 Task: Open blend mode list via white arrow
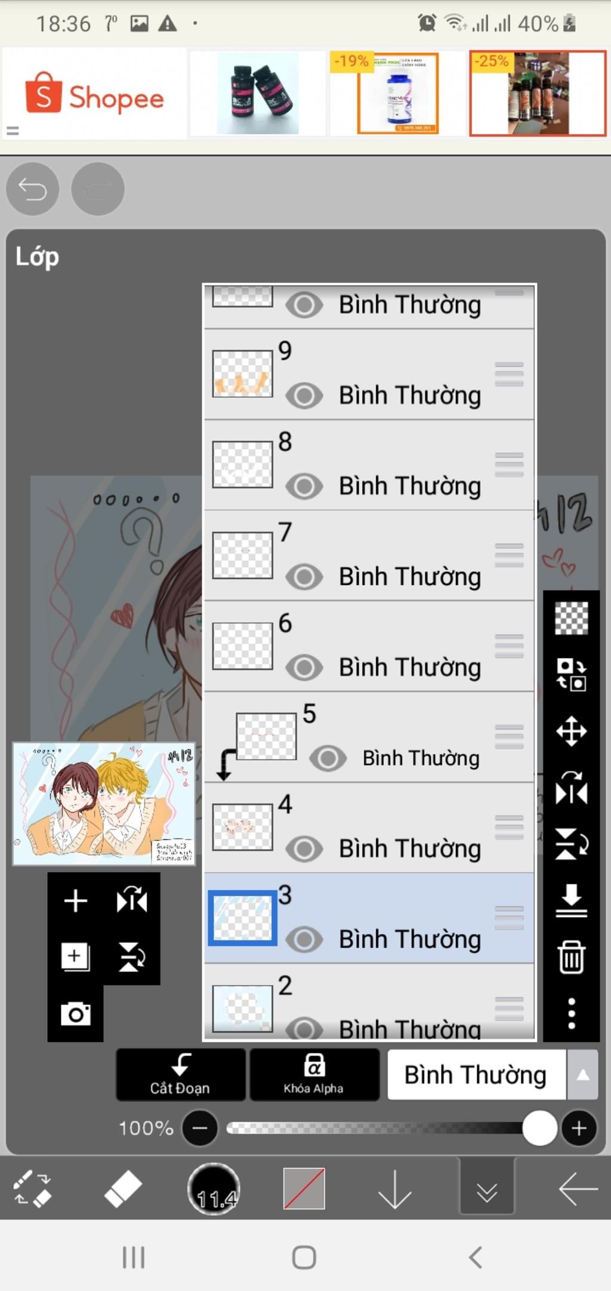(583, 1075)
